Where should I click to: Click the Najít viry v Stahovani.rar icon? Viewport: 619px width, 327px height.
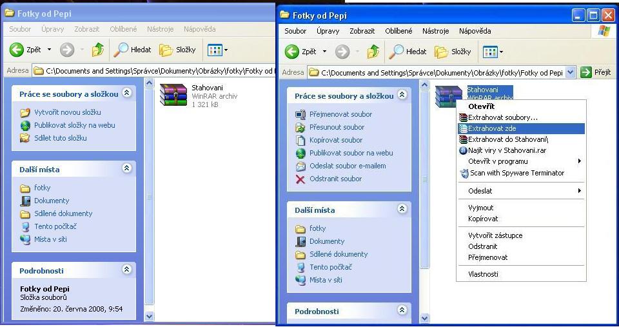(x=463, y=150)
